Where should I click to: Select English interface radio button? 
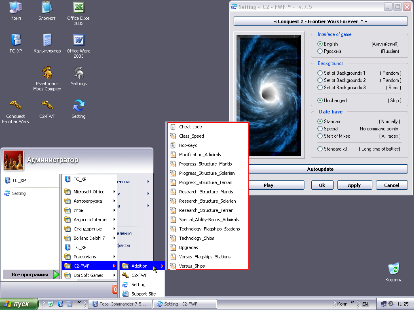(x=320, y=44)
